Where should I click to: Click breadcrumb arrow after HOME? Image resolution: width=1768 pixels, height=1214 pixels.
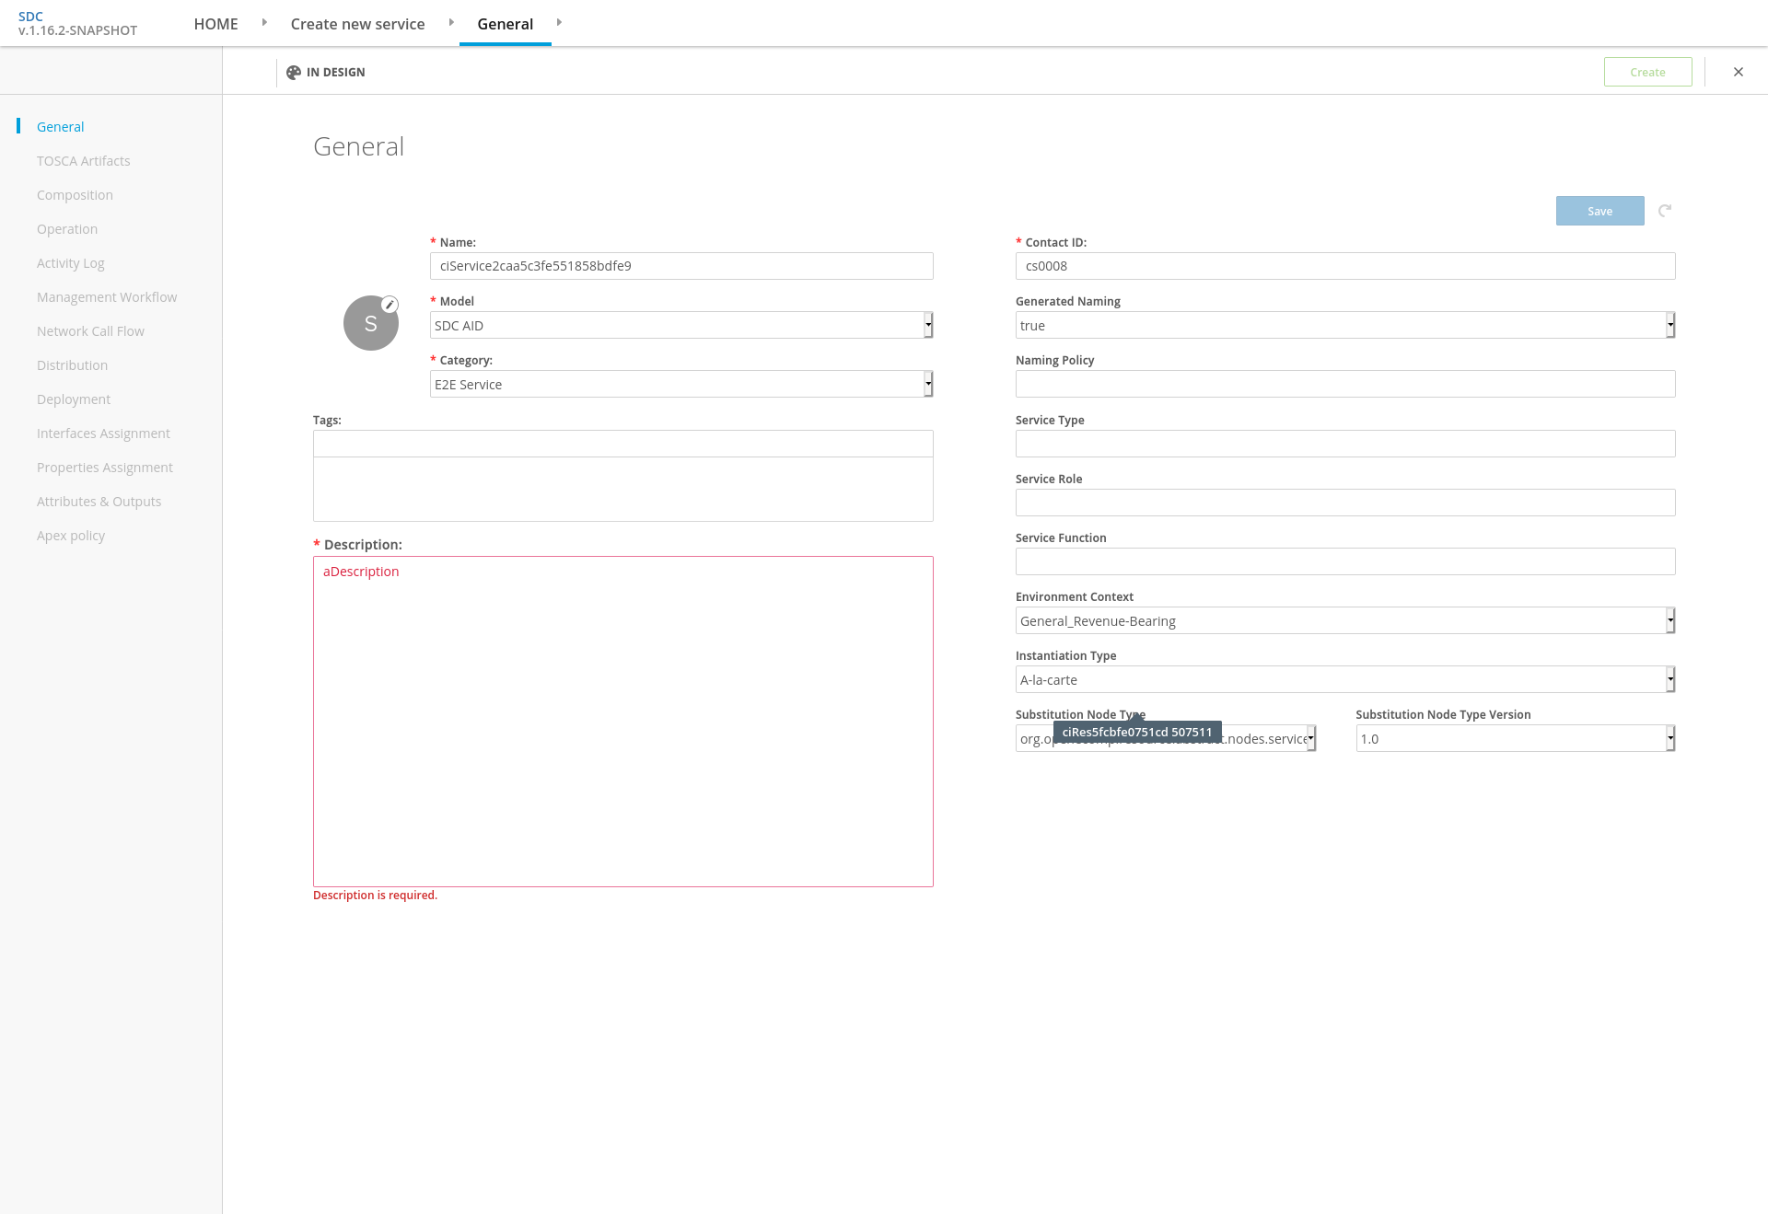pos(264,22)
